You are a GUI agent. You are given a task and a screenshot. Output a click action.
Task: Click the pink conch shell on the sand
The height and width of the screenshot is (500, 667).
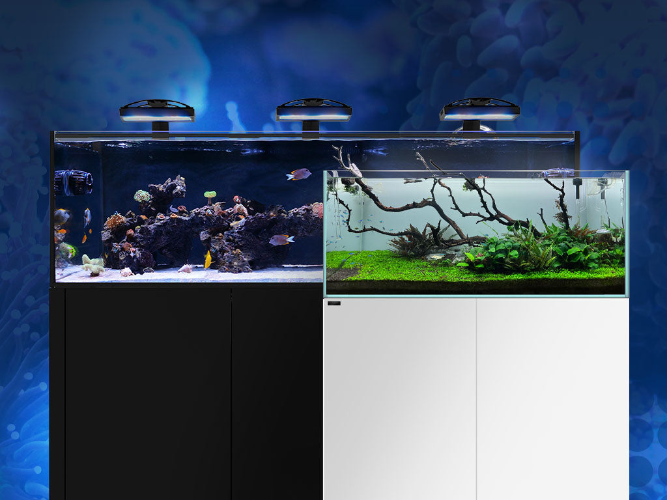click(185, 268)
